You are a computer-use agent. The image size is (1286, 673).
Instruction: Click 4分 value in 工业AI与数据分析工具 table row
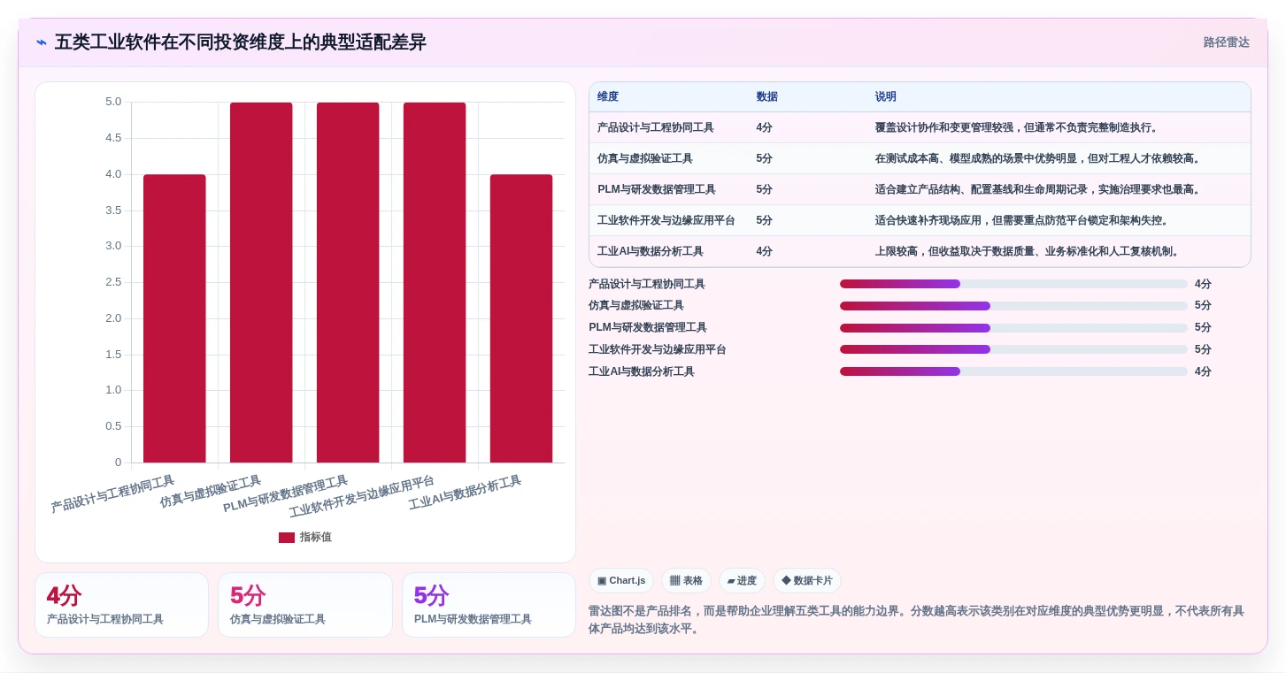coord(765,251)
